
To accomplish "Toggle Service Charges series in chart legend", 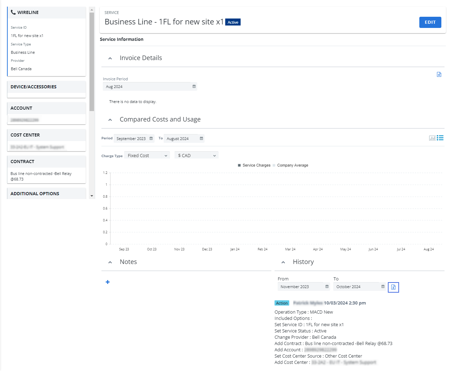I will 254,166.
